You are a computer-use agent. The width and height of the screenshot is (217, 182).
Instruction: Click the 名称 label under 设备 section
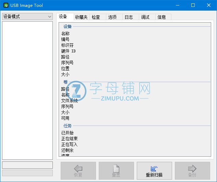pyautogui.click(x=65, y=34)
